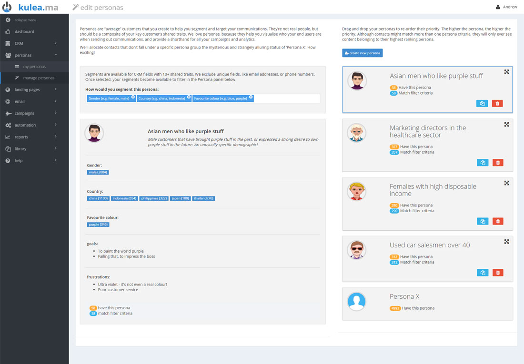Remove the Favourite colour segment tag
The width and height of the screenshot is (524, 364).
click(251, 97)
